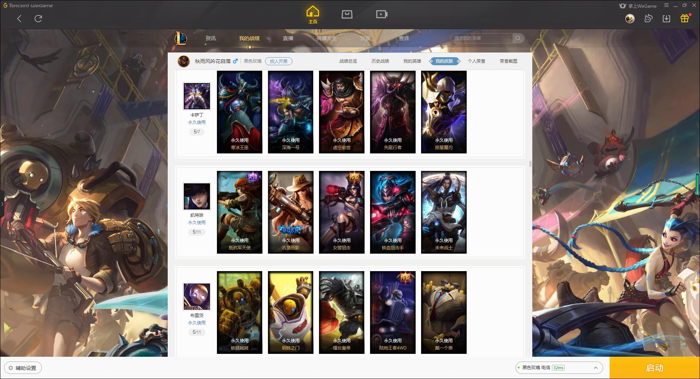Click 卡萨丁 champion portrait
700x379 pixels.
coord(197,96)
